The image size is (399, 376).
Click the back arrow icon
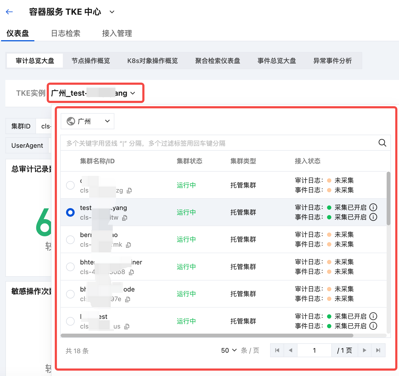9,12
